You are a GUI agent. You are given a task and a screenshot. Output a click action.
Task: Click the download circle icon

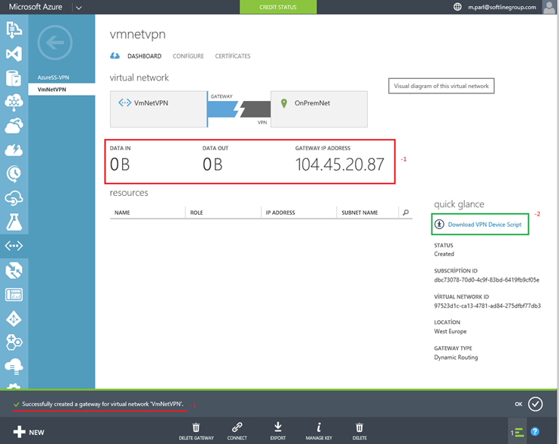point(439,224)
